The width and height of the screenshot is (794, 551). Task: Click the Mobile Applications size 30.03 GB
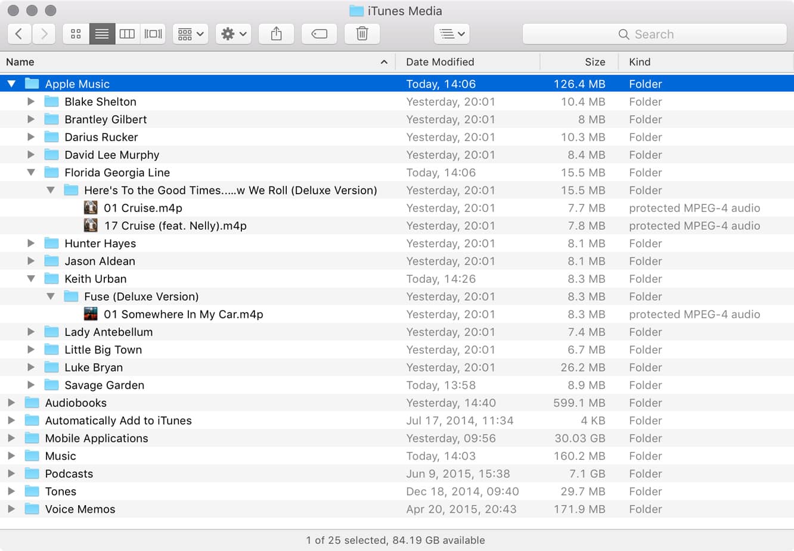580,438
